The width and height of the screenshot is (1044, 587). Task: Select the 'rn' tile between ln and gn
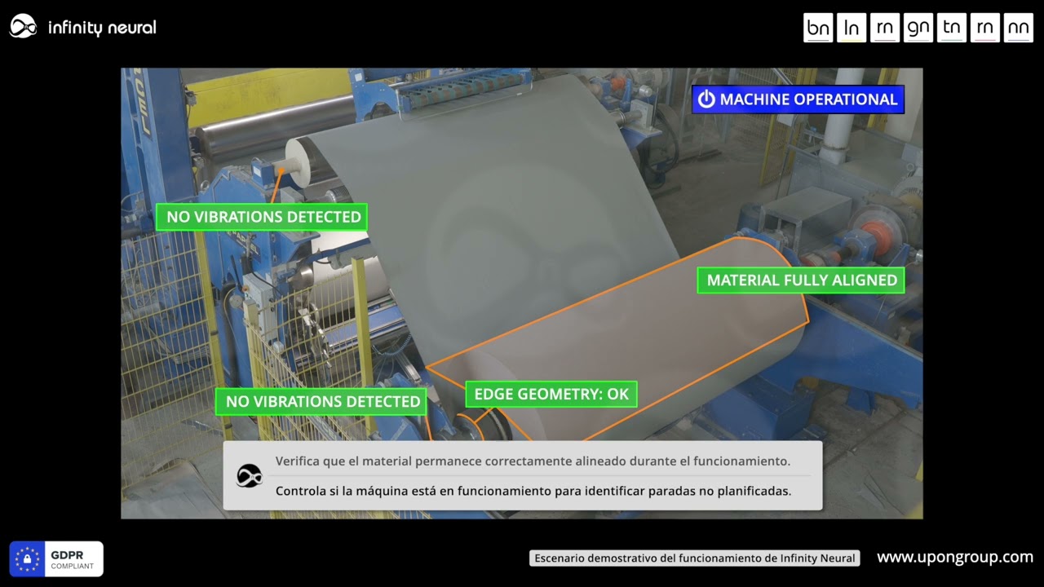click(885, 28)
